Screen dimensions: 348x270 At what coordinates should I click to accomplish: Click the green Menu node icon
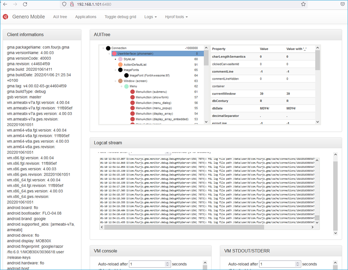pyautogui.click(x=126, y=87)
